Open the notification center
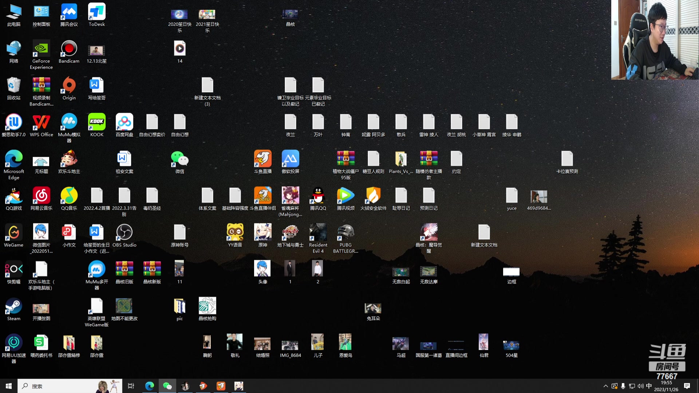 687,386
